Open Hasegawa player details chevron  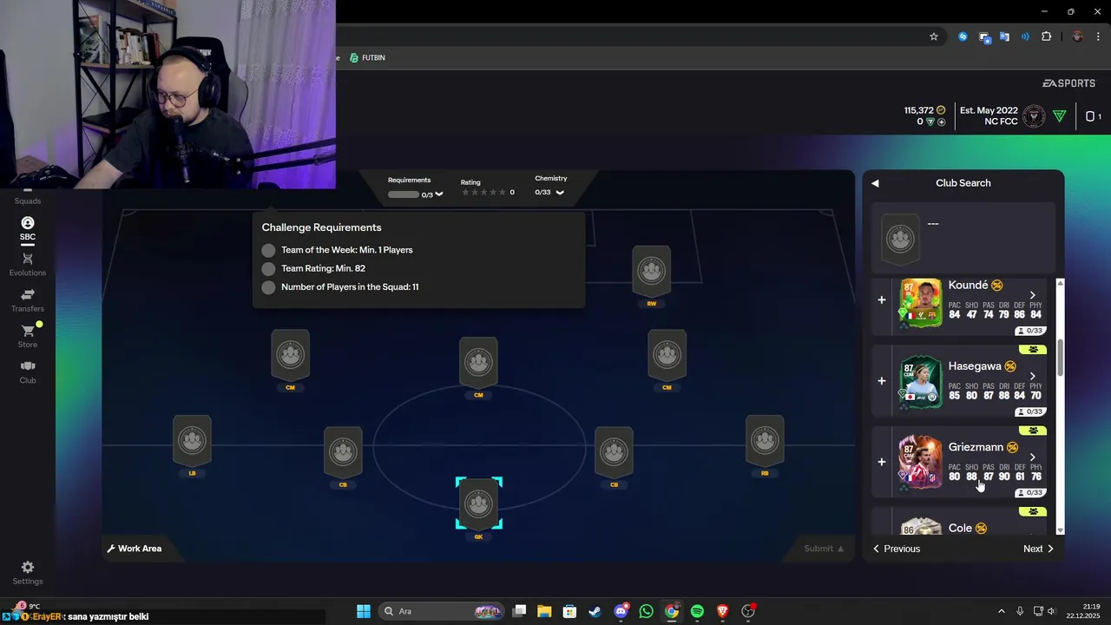1033,377
